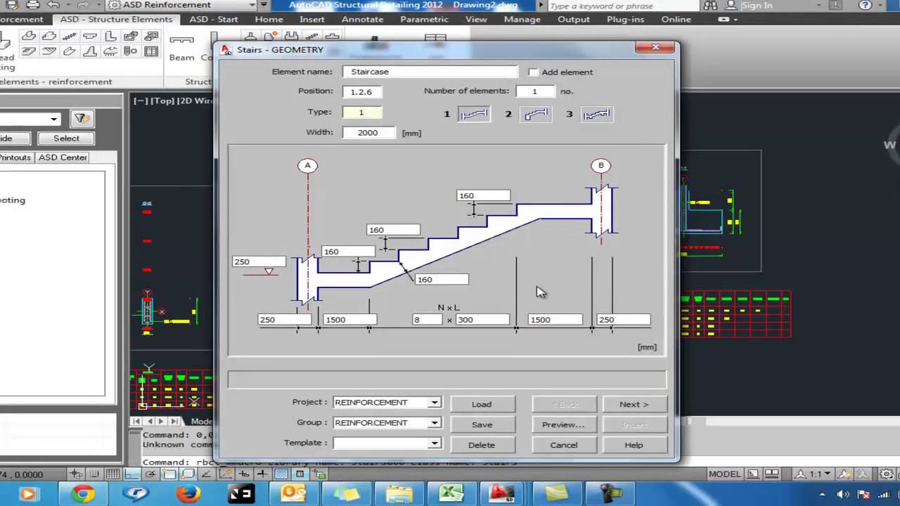Image resolution: width=900 pixels, height=506 pixels.
Task: Open the Group dropdown list
Action: tap(435, 423)
